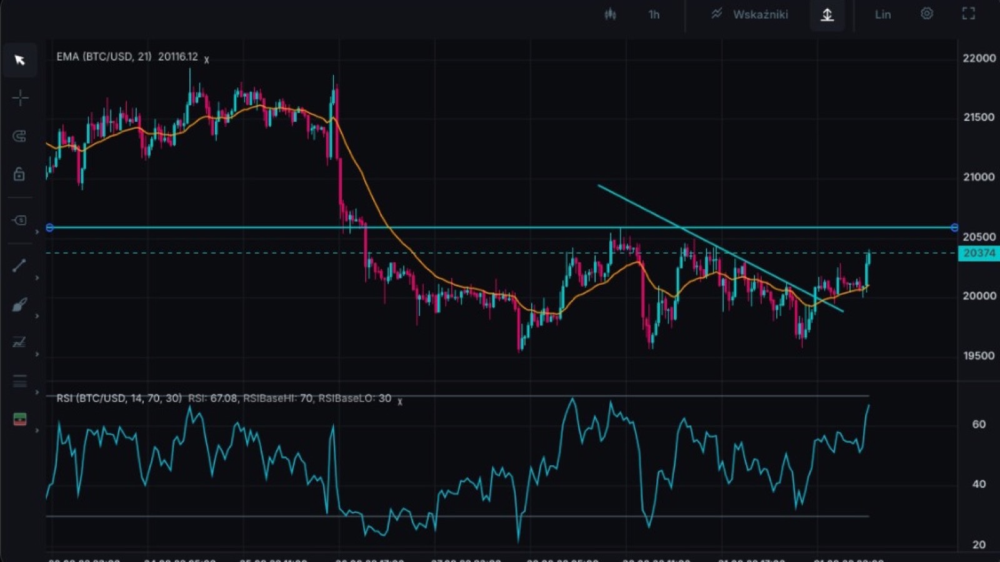Click the RSI: 67.08 reading
Image resolution: width=1000 pixels, height=562 pixels.
point(212,398)
